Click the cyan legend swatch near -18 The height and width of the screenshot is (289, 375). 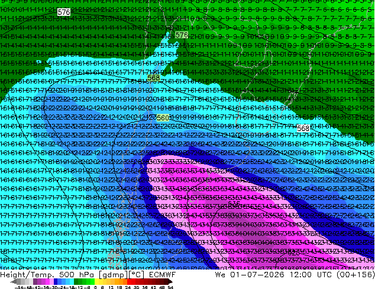pos(72,282)
